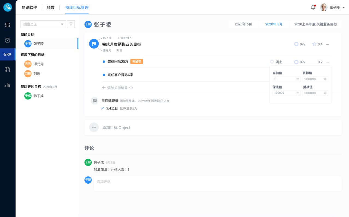Select the OKR sidebar icon
The width and height of the screenshot is (349, 217).
click(x=8, y=54)
